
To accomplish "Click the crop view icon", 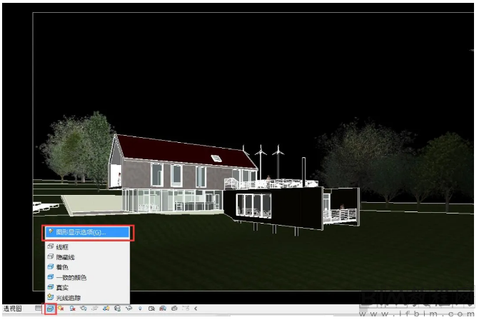I will tap(95, 309).
